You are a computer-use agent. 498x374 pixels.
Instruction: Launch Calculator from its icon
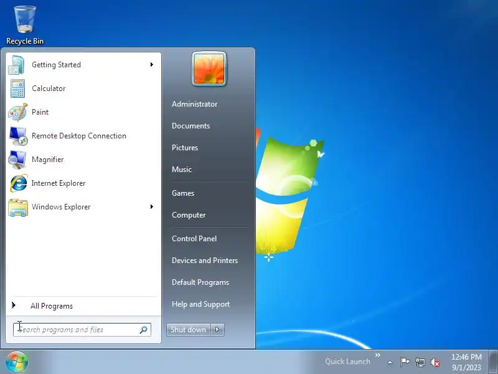(17, 89)
